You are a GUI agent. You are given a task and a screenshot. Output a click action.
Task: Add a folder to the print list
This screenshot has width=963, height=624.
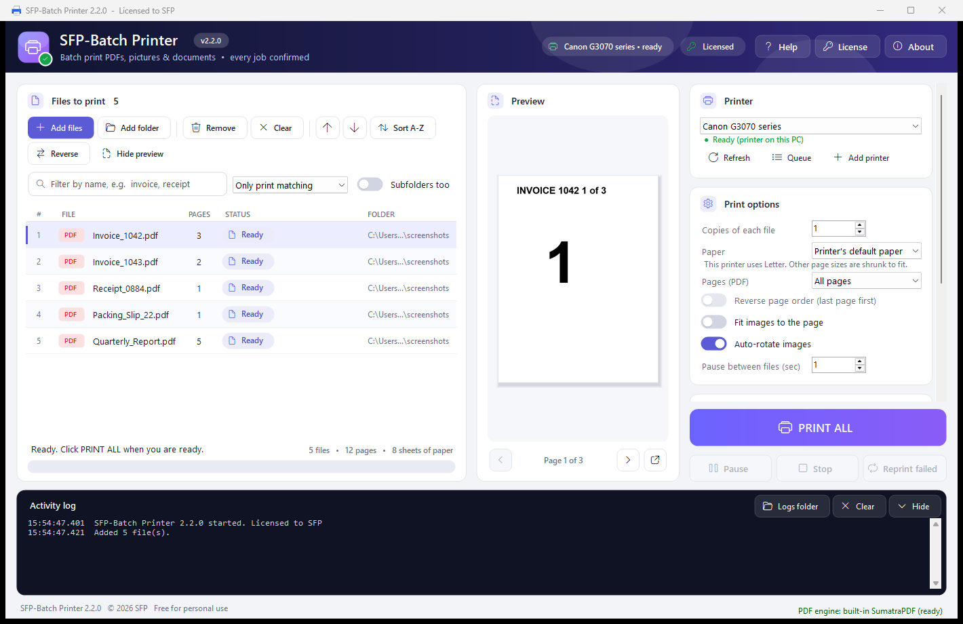coord(134,128)
